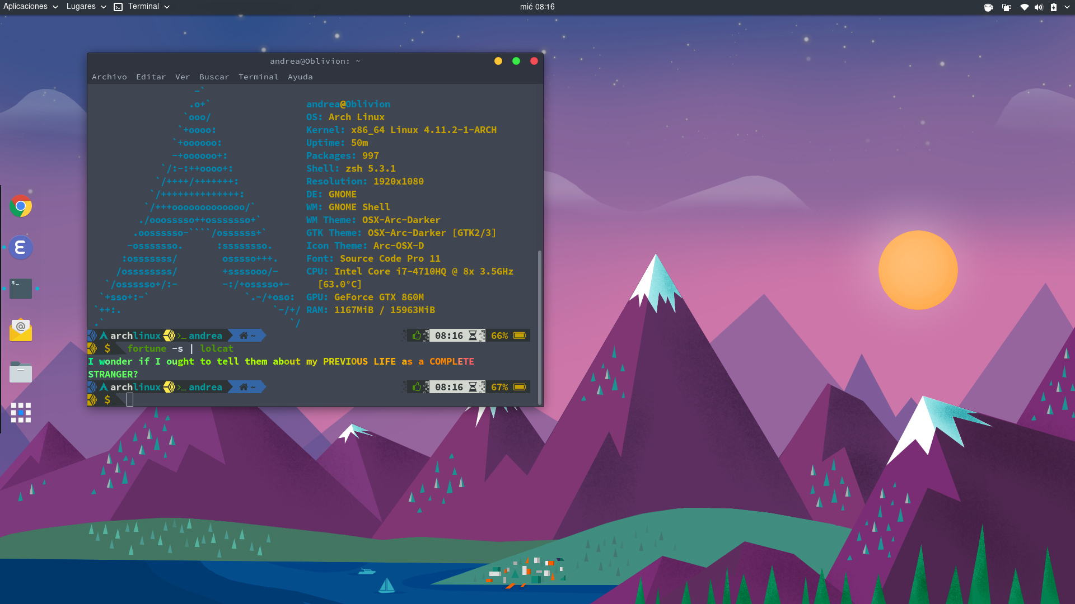Click the Wi-Fi status icon
This screenshot has height=604, width=1075.
point(1025,7)
